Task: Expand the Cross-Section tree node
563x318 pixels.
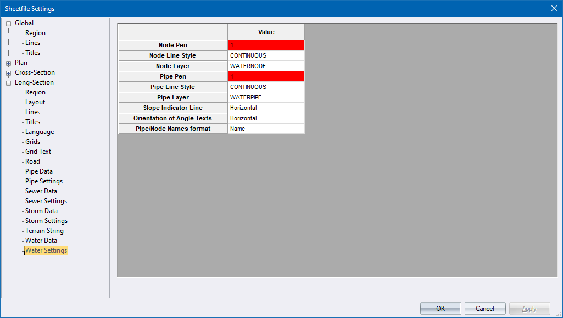Action: click(9, 73)
